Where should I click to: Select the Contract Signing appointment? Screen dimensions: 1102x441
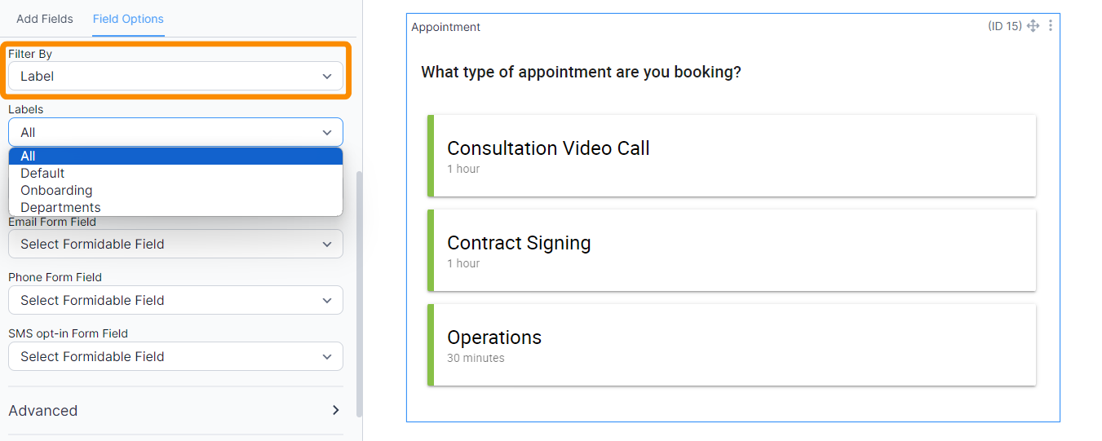click(732, 250)
